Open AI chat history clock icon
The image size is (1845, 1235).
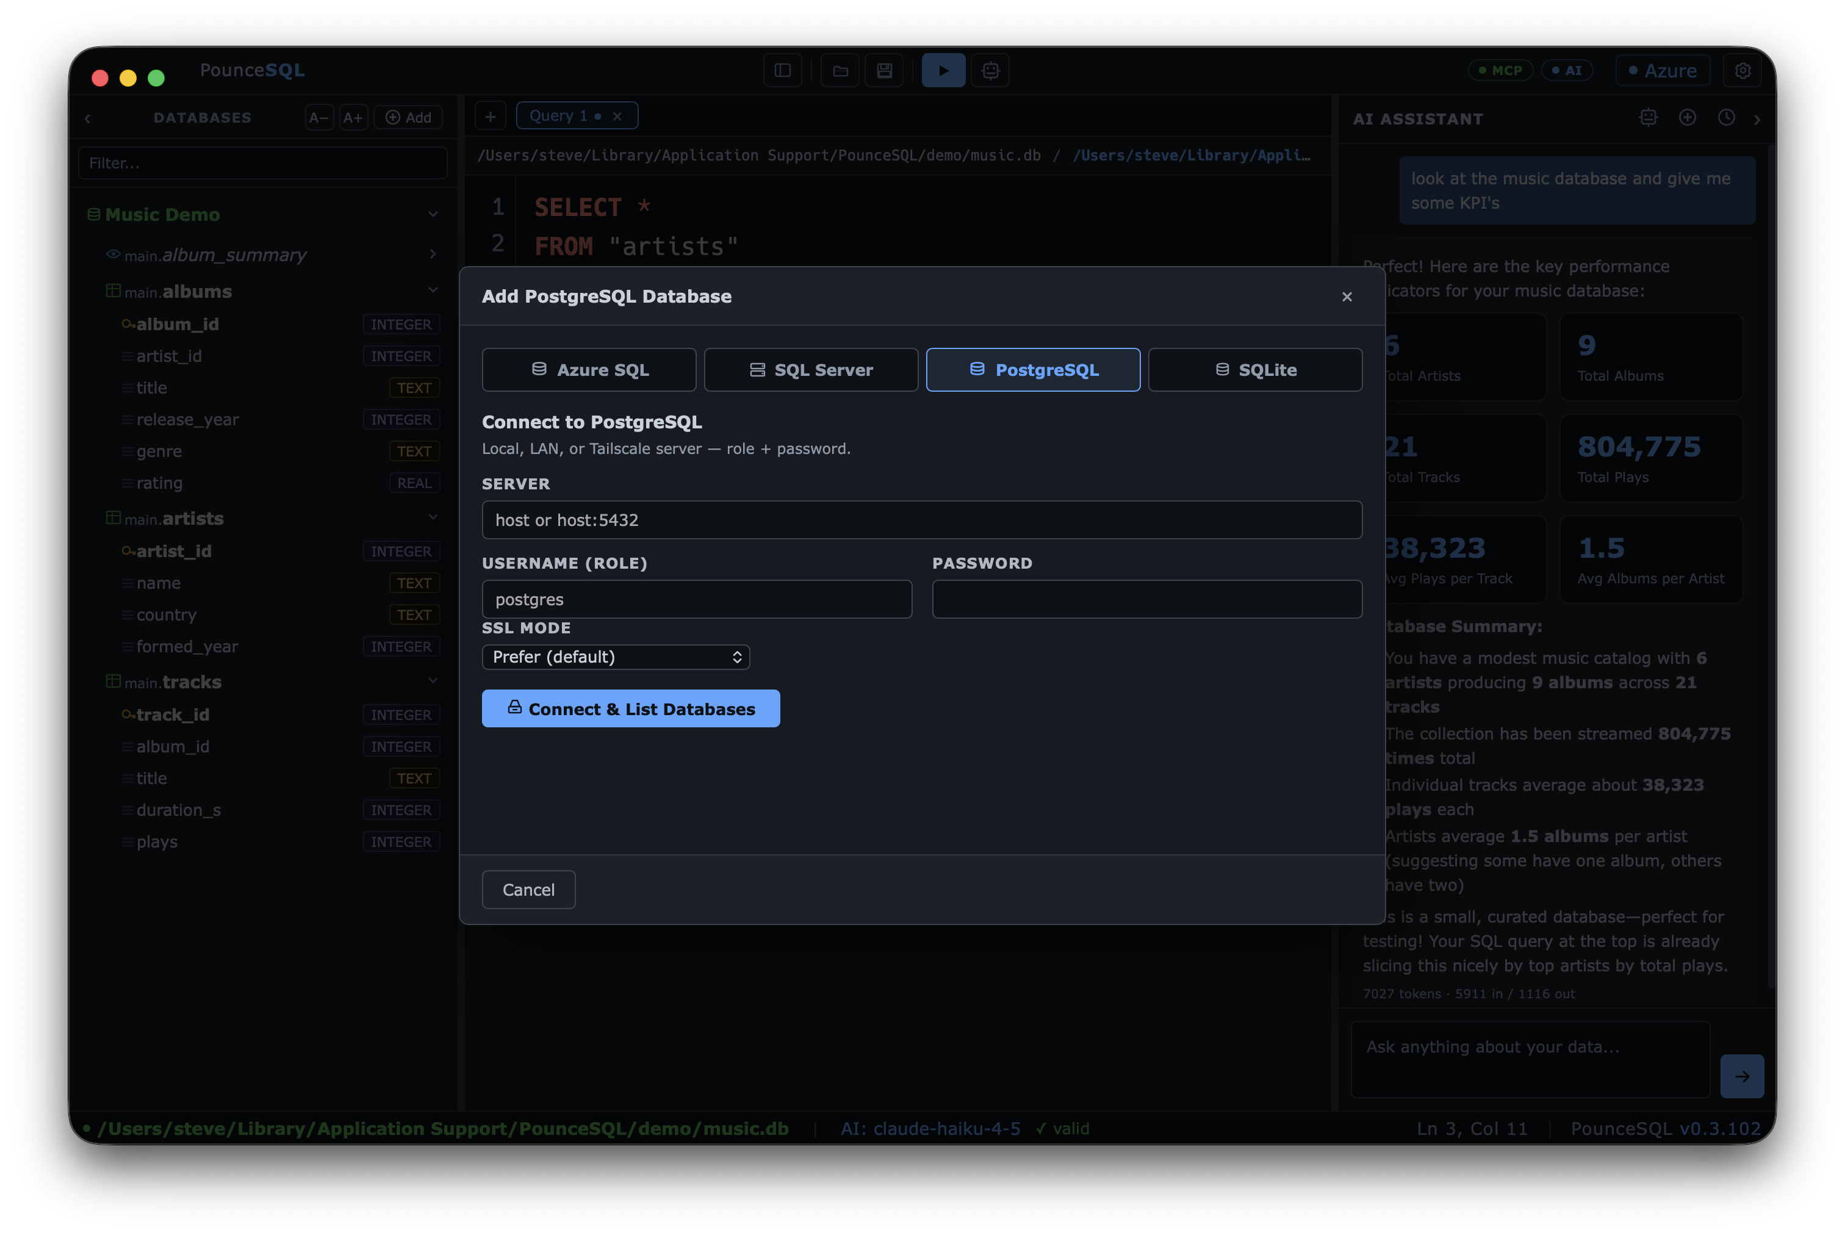[1726, 117]
